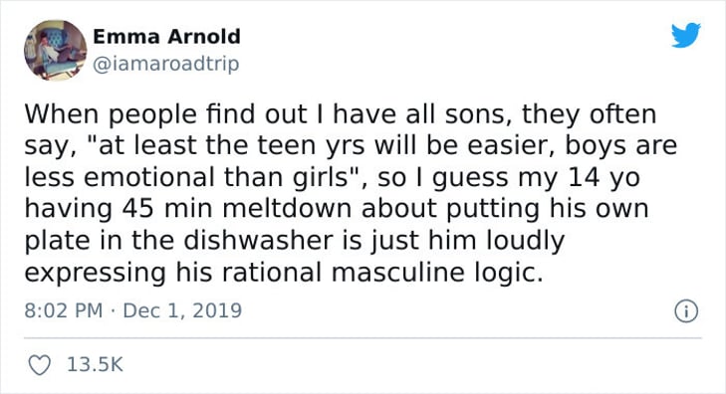Viewport: 726px width, 394px height.
Task: Open the circled info icon
Action: click(686, 311)
